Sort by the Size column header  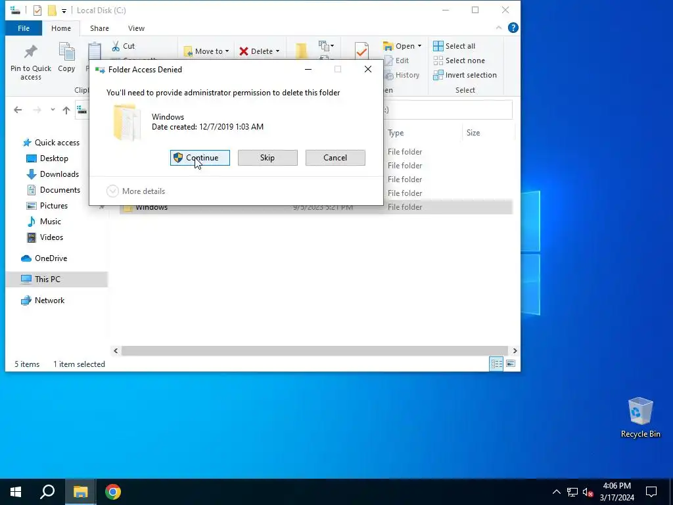pyautogui.click(x=473, y=133)
